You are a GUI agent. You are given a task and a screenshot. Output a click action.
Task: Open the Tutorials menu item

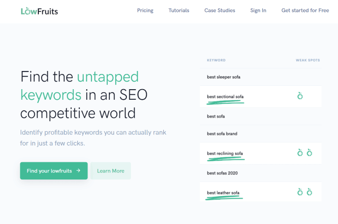click(179, 10)
